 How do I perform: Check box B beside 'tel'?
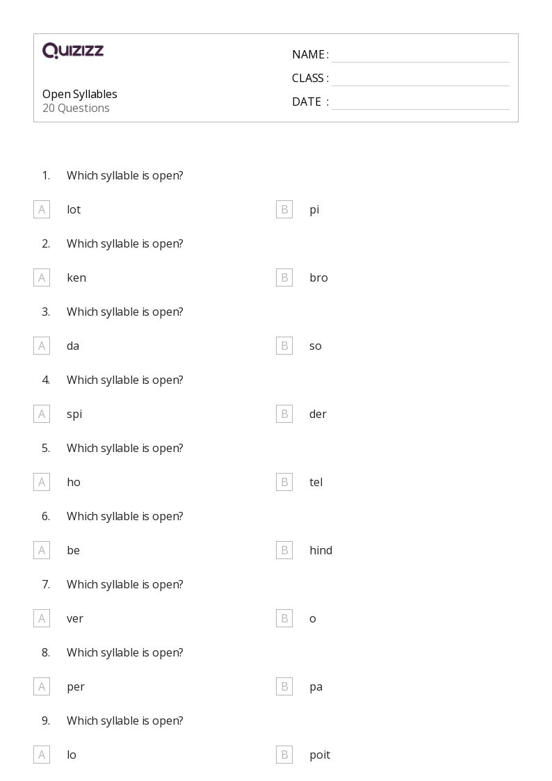pyautogui.click(x=284, y=482)
